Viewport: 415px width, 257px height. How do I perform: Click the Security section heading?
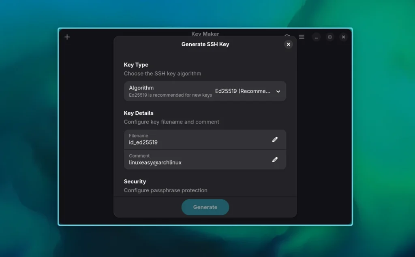[x=135, y=182]
